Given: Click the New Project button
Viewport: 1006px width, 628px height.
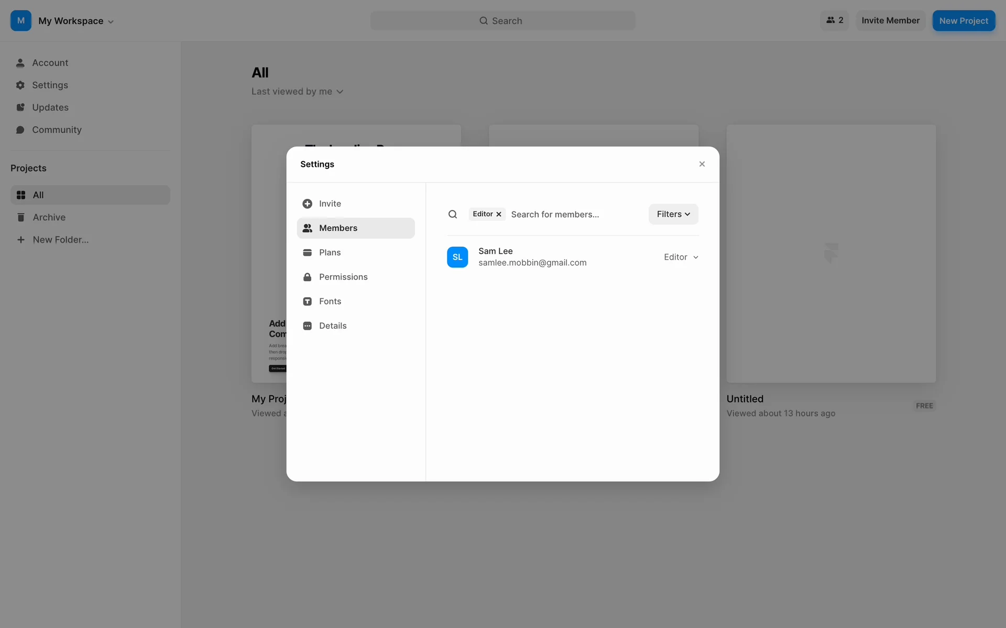Looking at the screenshot, I should tap(964, 21).
